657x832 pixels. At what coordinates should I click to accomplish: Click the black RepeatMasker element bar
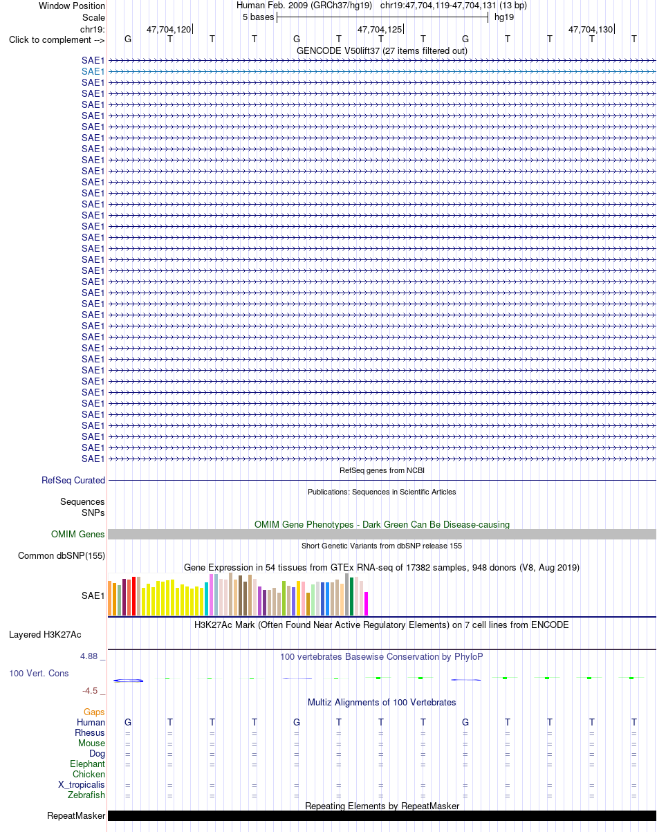pyautogui.click(x=382, y=815)
